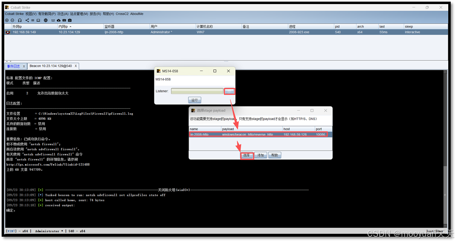Image resolution: width=456 pixels, height=242 pixels.
Task: Sort sessions by 备注 column header
Action: (264, 26)
